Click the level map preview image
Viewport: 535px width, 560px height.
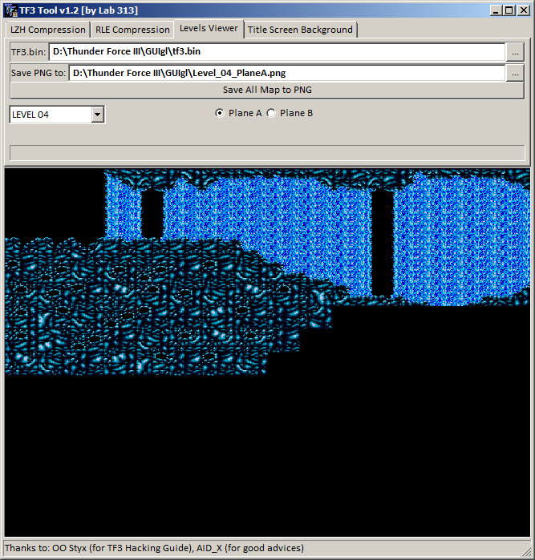267,353
